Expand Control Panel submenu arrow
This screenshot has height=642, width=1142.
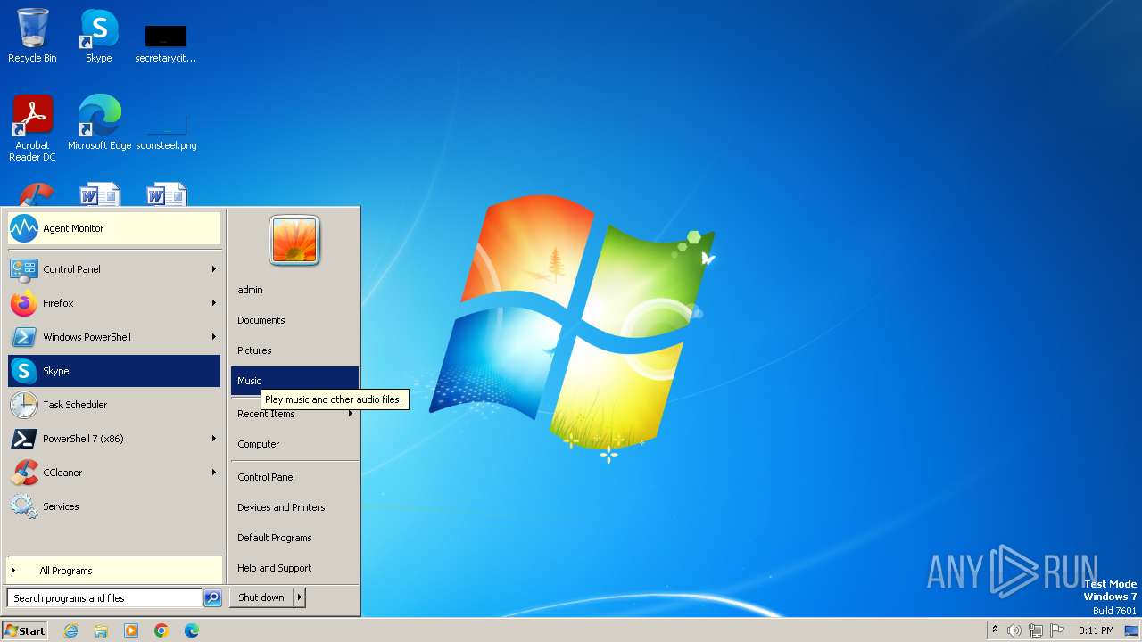pyautogui.click(x=213, y=269)
